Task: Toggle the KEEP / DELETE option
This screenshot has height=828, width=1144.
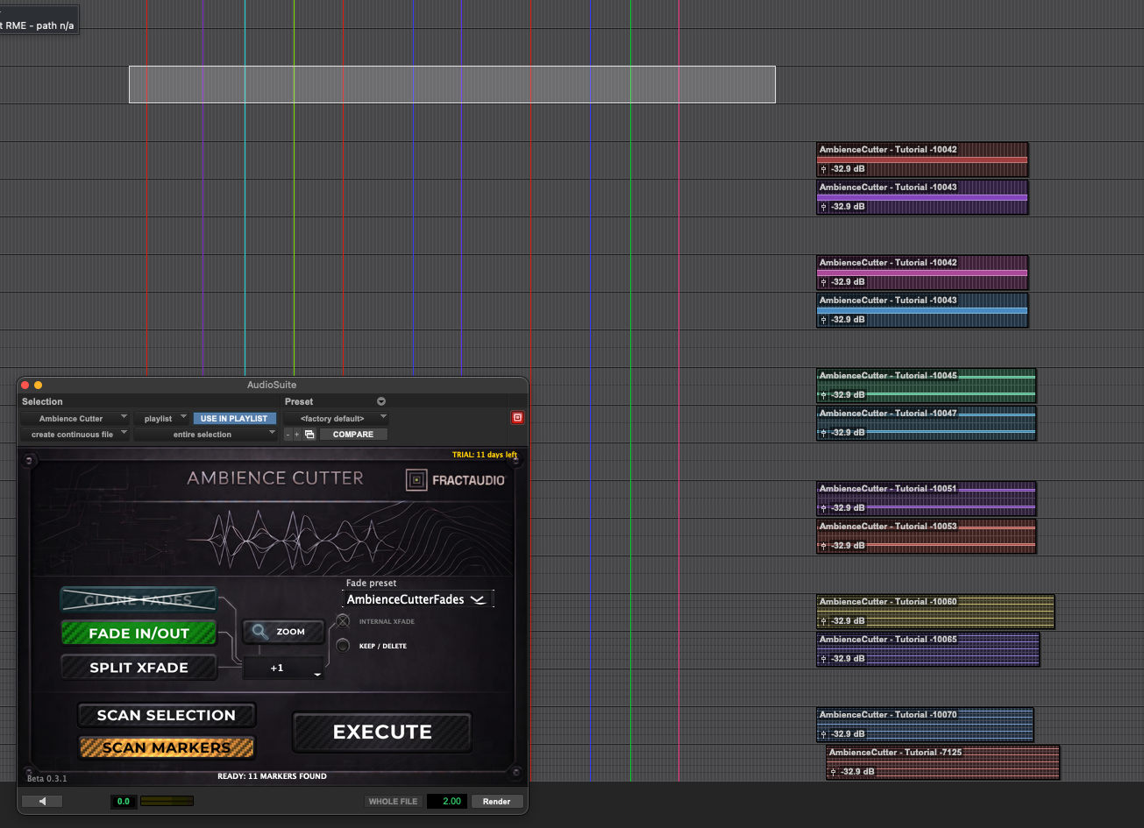Action: coord(343,646)
